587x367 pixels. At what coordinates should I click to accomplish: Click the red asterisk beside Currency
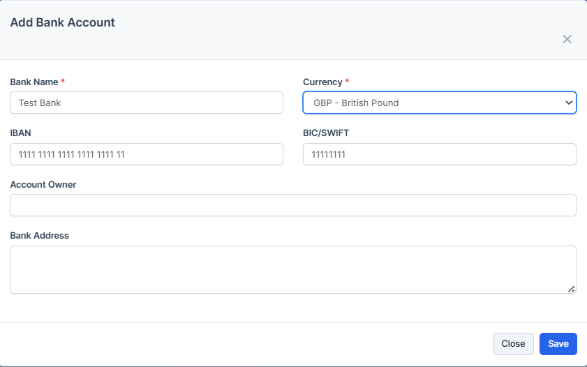pos(348,82)
